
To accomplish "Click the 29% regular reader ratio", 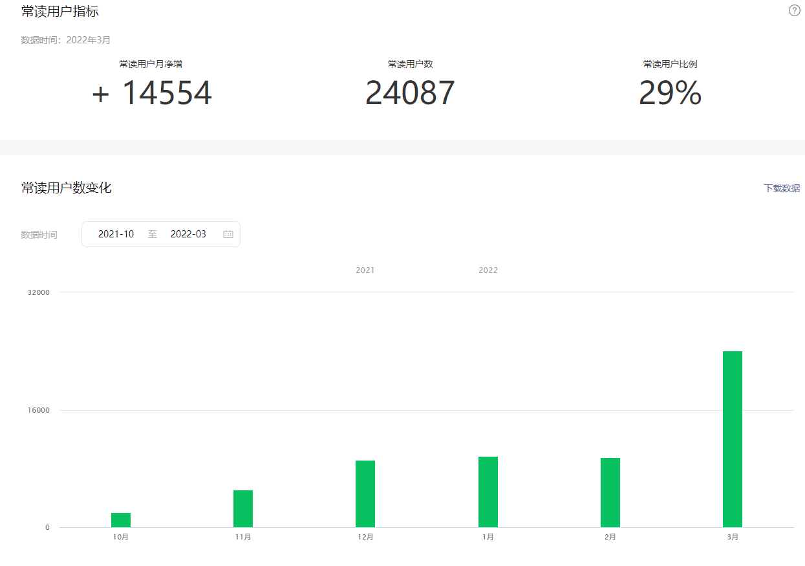I will click(x=670, y=93).
